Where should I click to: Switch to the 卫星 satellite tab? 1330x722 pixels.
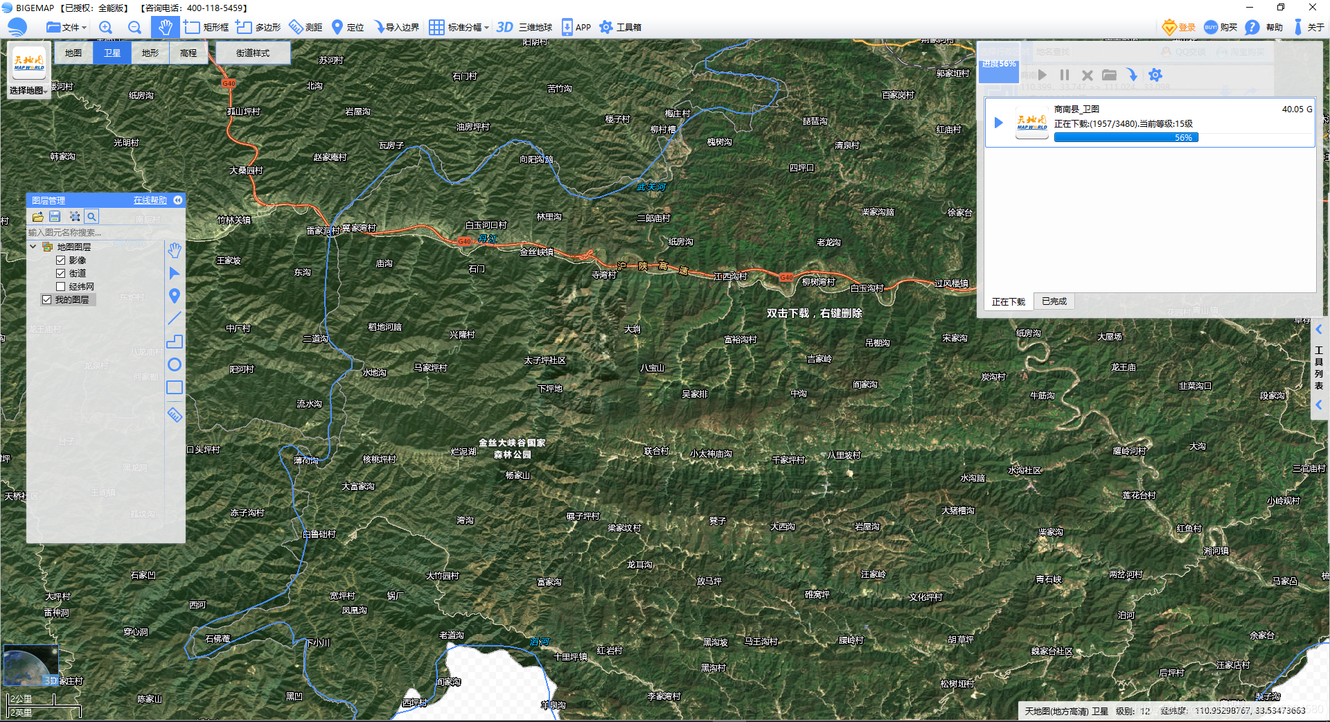(112, 53)
